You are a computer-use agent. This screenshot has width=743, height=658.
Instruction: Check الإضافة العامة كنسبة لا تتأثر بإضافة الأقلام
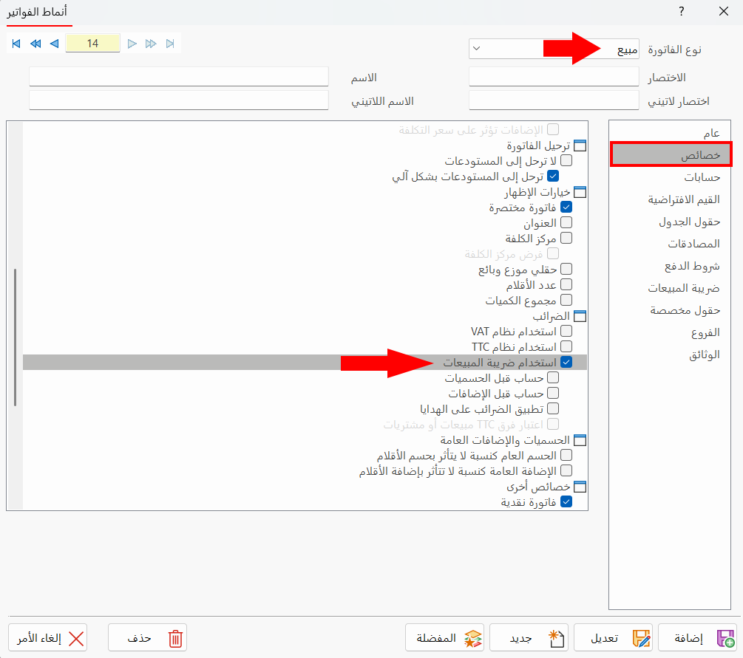click(x=566, y=470)
